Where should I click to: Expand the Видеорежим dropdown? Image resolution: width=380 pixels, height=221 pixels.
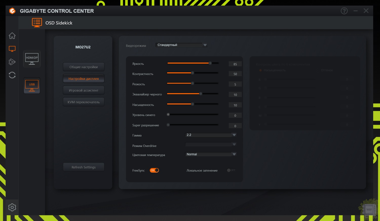(205, 45)
